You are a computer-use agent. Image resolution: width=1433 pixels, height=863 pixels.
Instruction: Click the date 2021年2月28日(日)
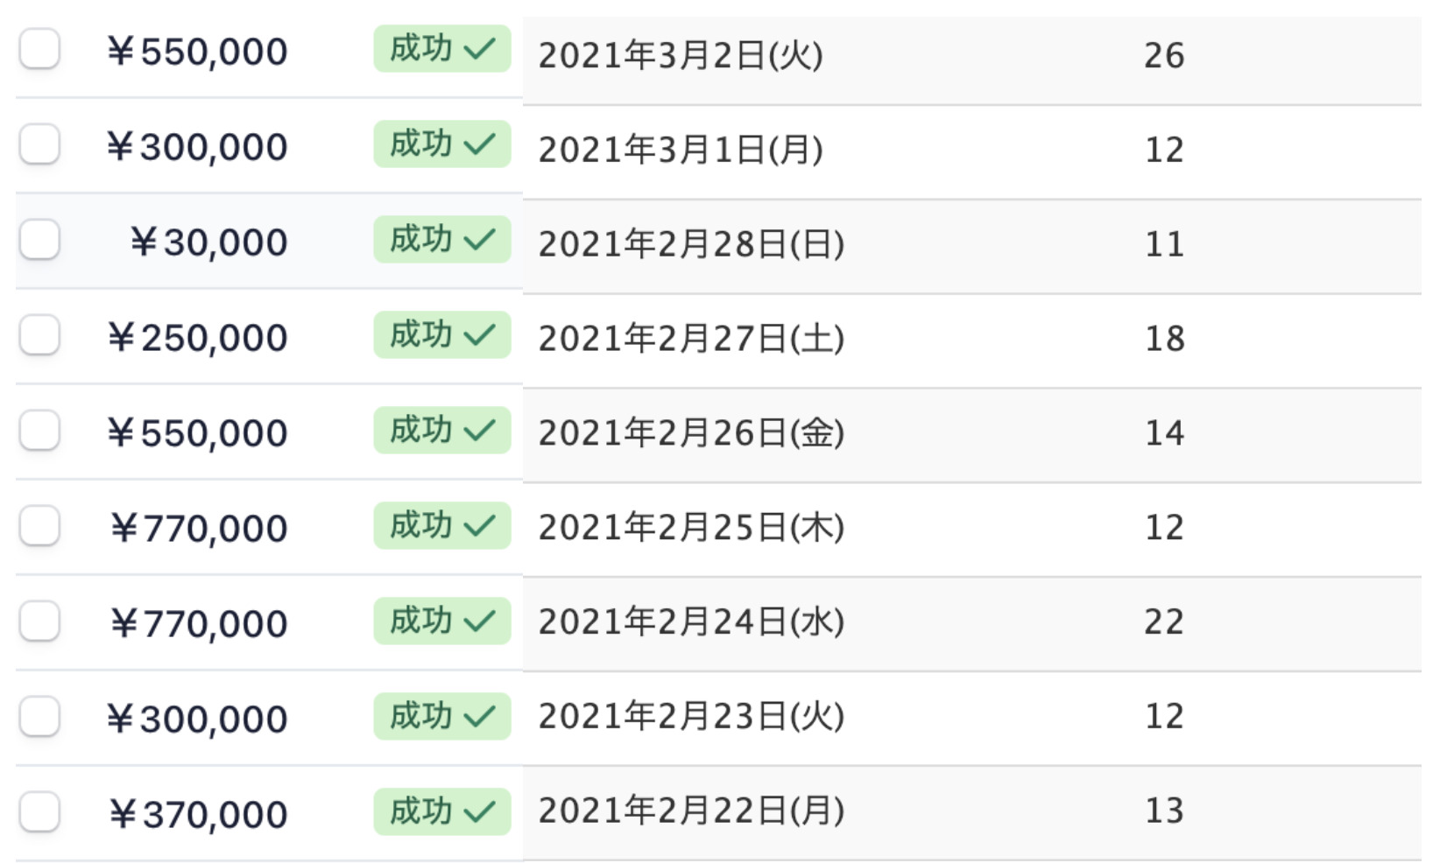click(x=691, y=244)
